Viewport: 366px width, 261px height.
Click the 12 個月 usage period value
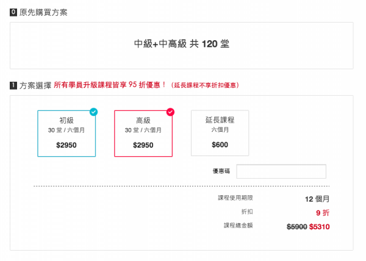tap(317, 199)
